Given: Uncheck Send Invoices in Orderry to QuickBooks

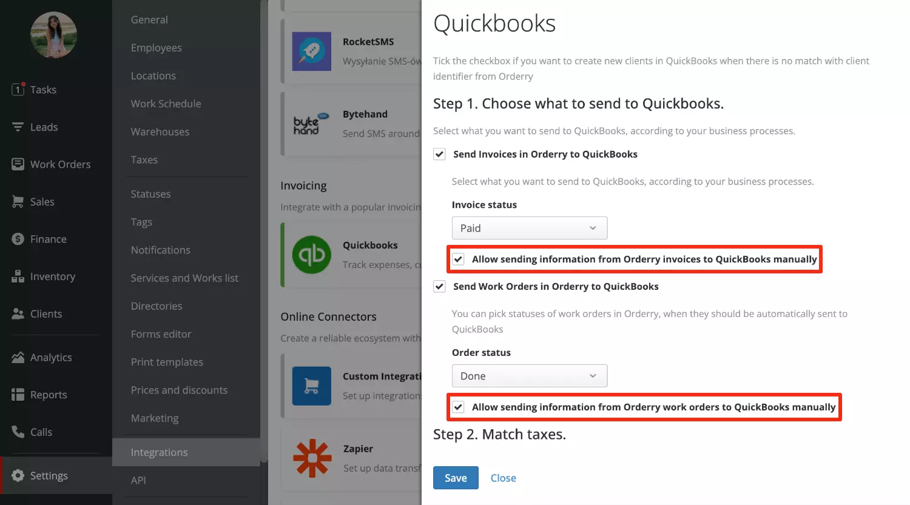Looking at the screenshot, I should [440, 154].
